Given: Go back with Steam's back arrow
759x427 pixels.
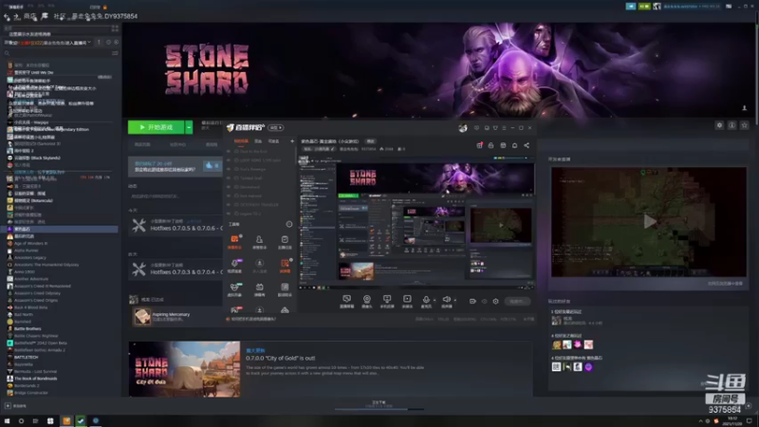Looking at the screenshot, I should (7, 16).
